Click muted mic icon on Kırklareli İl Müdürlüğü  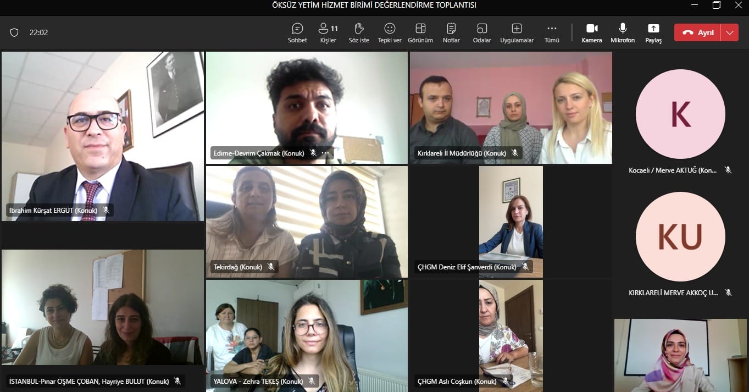click(x=515, y=153)
